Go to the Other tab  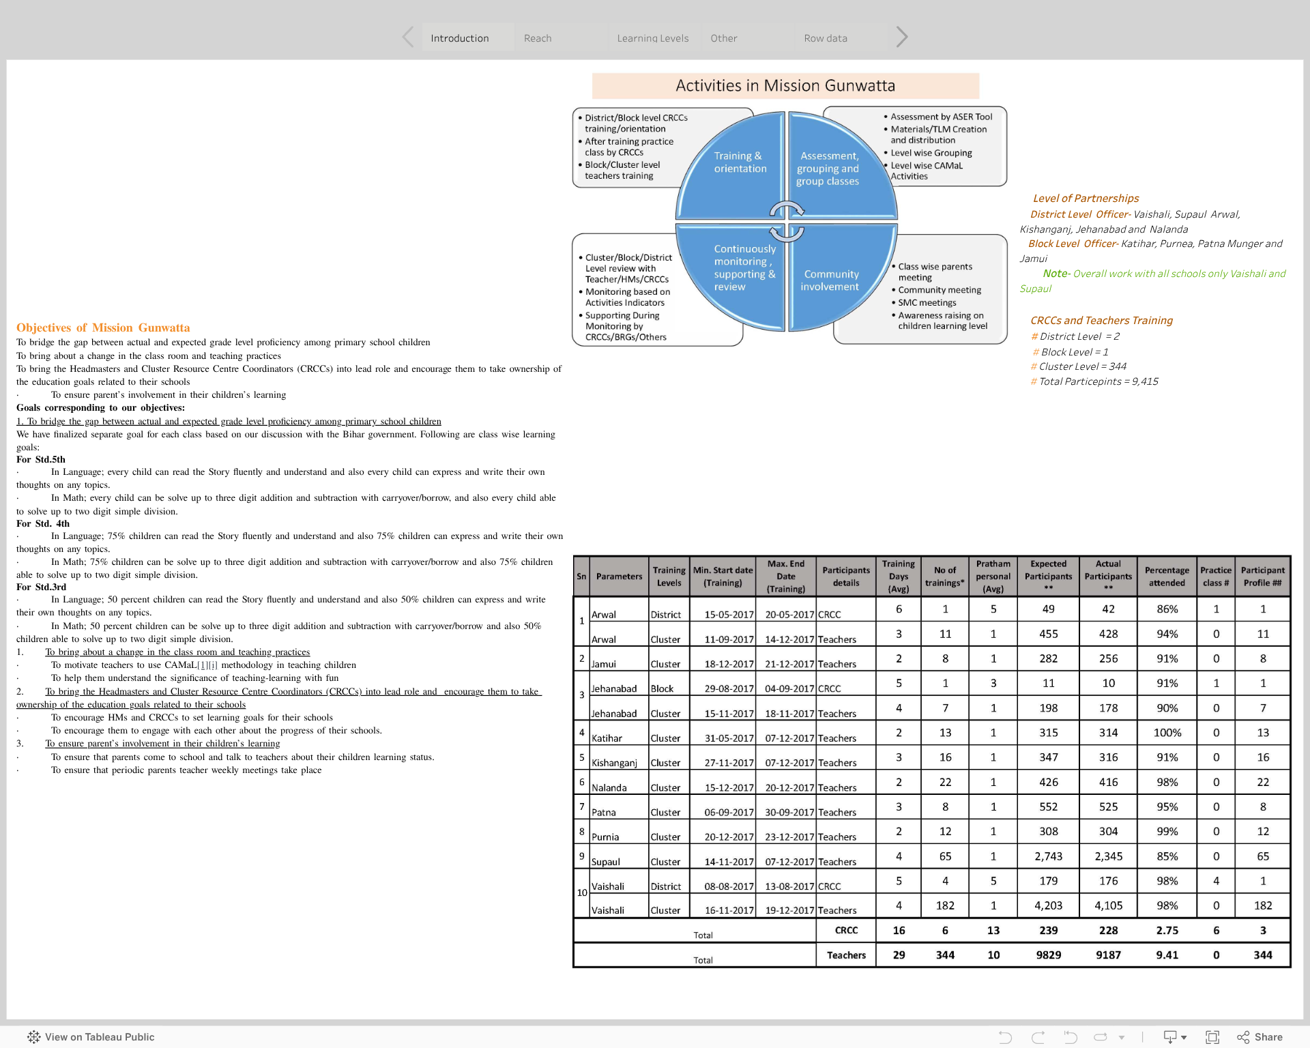point(723,38)
